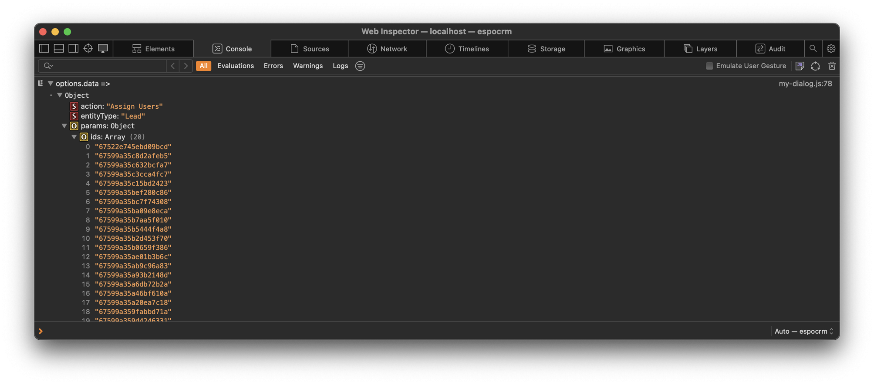Dock inspector to right side icon
Viewport: 874px width, 385px height.
click(74, 48)
